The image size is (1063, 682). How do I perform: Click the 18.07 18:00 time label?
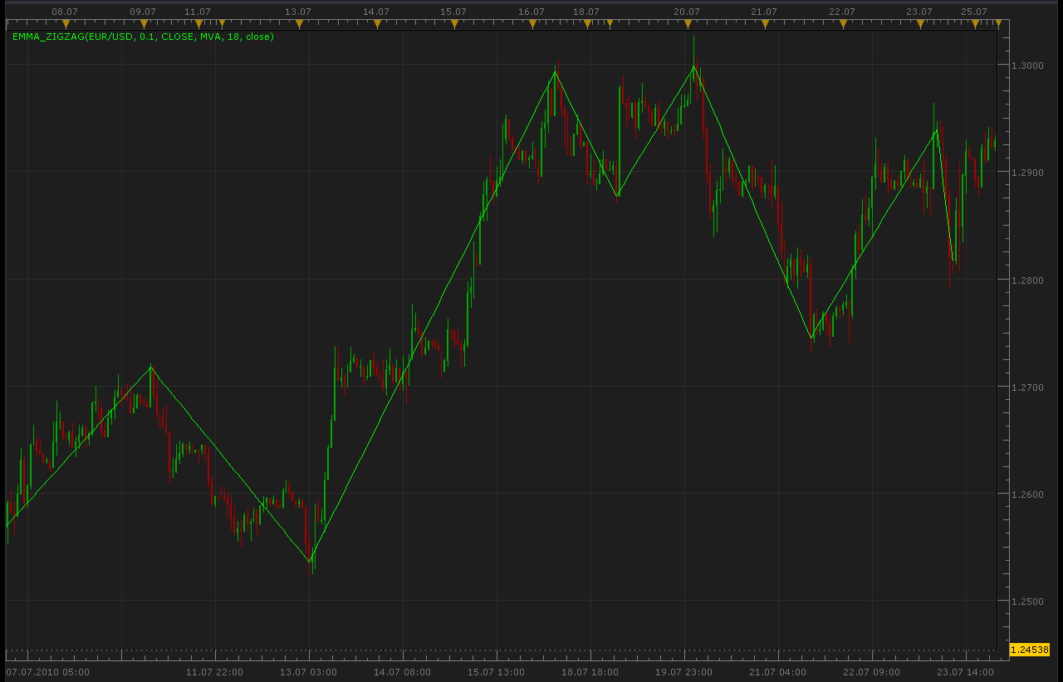pos(590,672)
